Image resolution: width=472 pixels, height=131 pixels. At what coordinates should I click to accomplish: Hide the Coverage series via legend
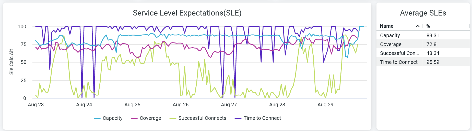coord(150,118)
